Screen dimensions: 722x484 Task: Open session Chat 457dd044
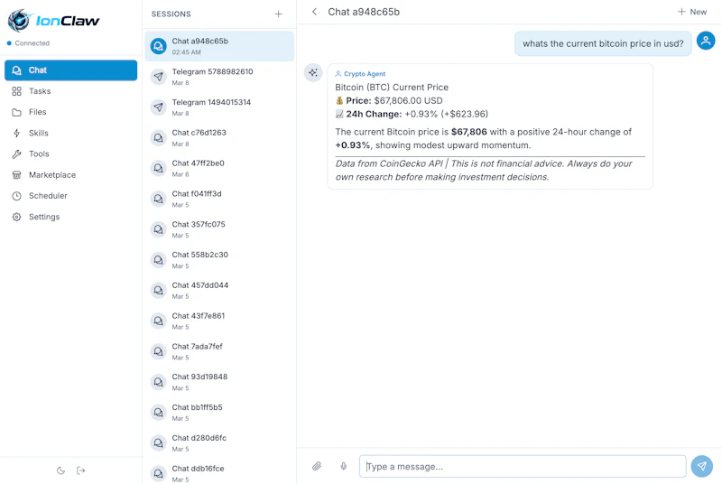pos(219,291)
